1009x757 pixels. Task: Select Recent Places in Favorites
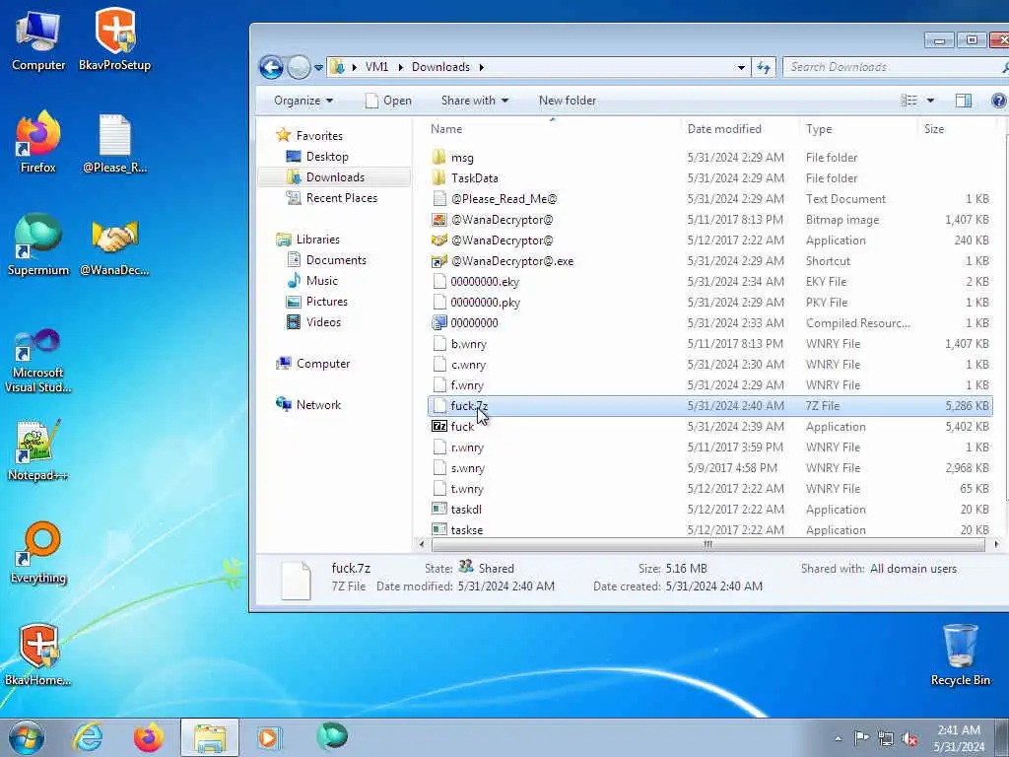342,197
